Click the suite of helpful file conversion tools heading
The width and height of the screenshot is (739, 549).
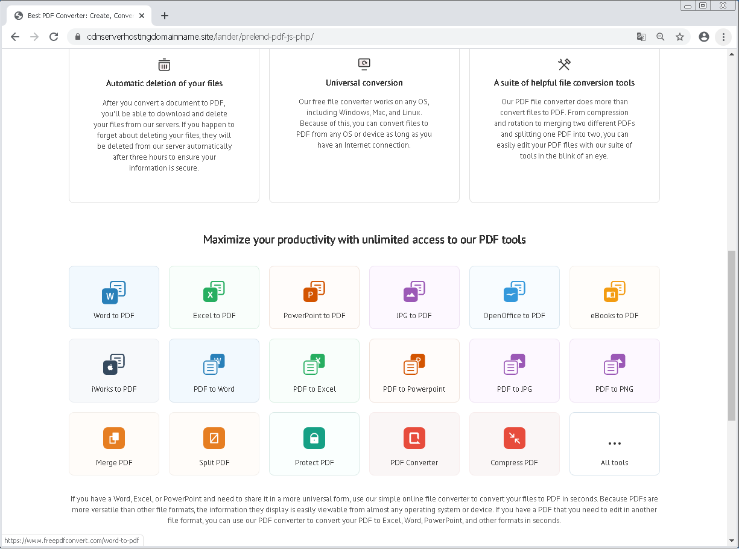pos(564,83)
